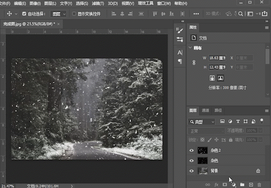Screen dimensions: 271x188
Task: Collapse the 画布 section
Action: (x=190, y=48)
